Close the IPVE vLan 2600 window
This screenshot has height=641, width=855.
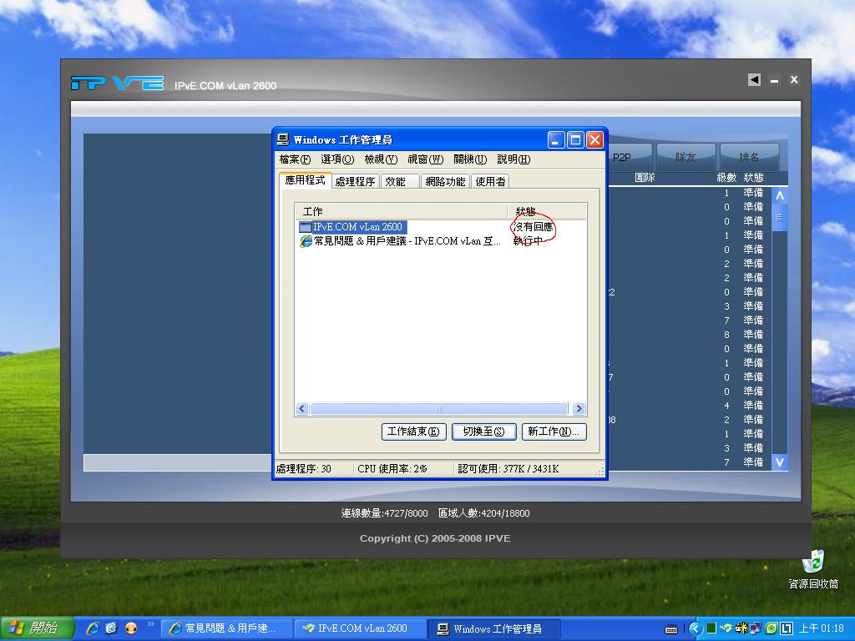coord(795,80)
